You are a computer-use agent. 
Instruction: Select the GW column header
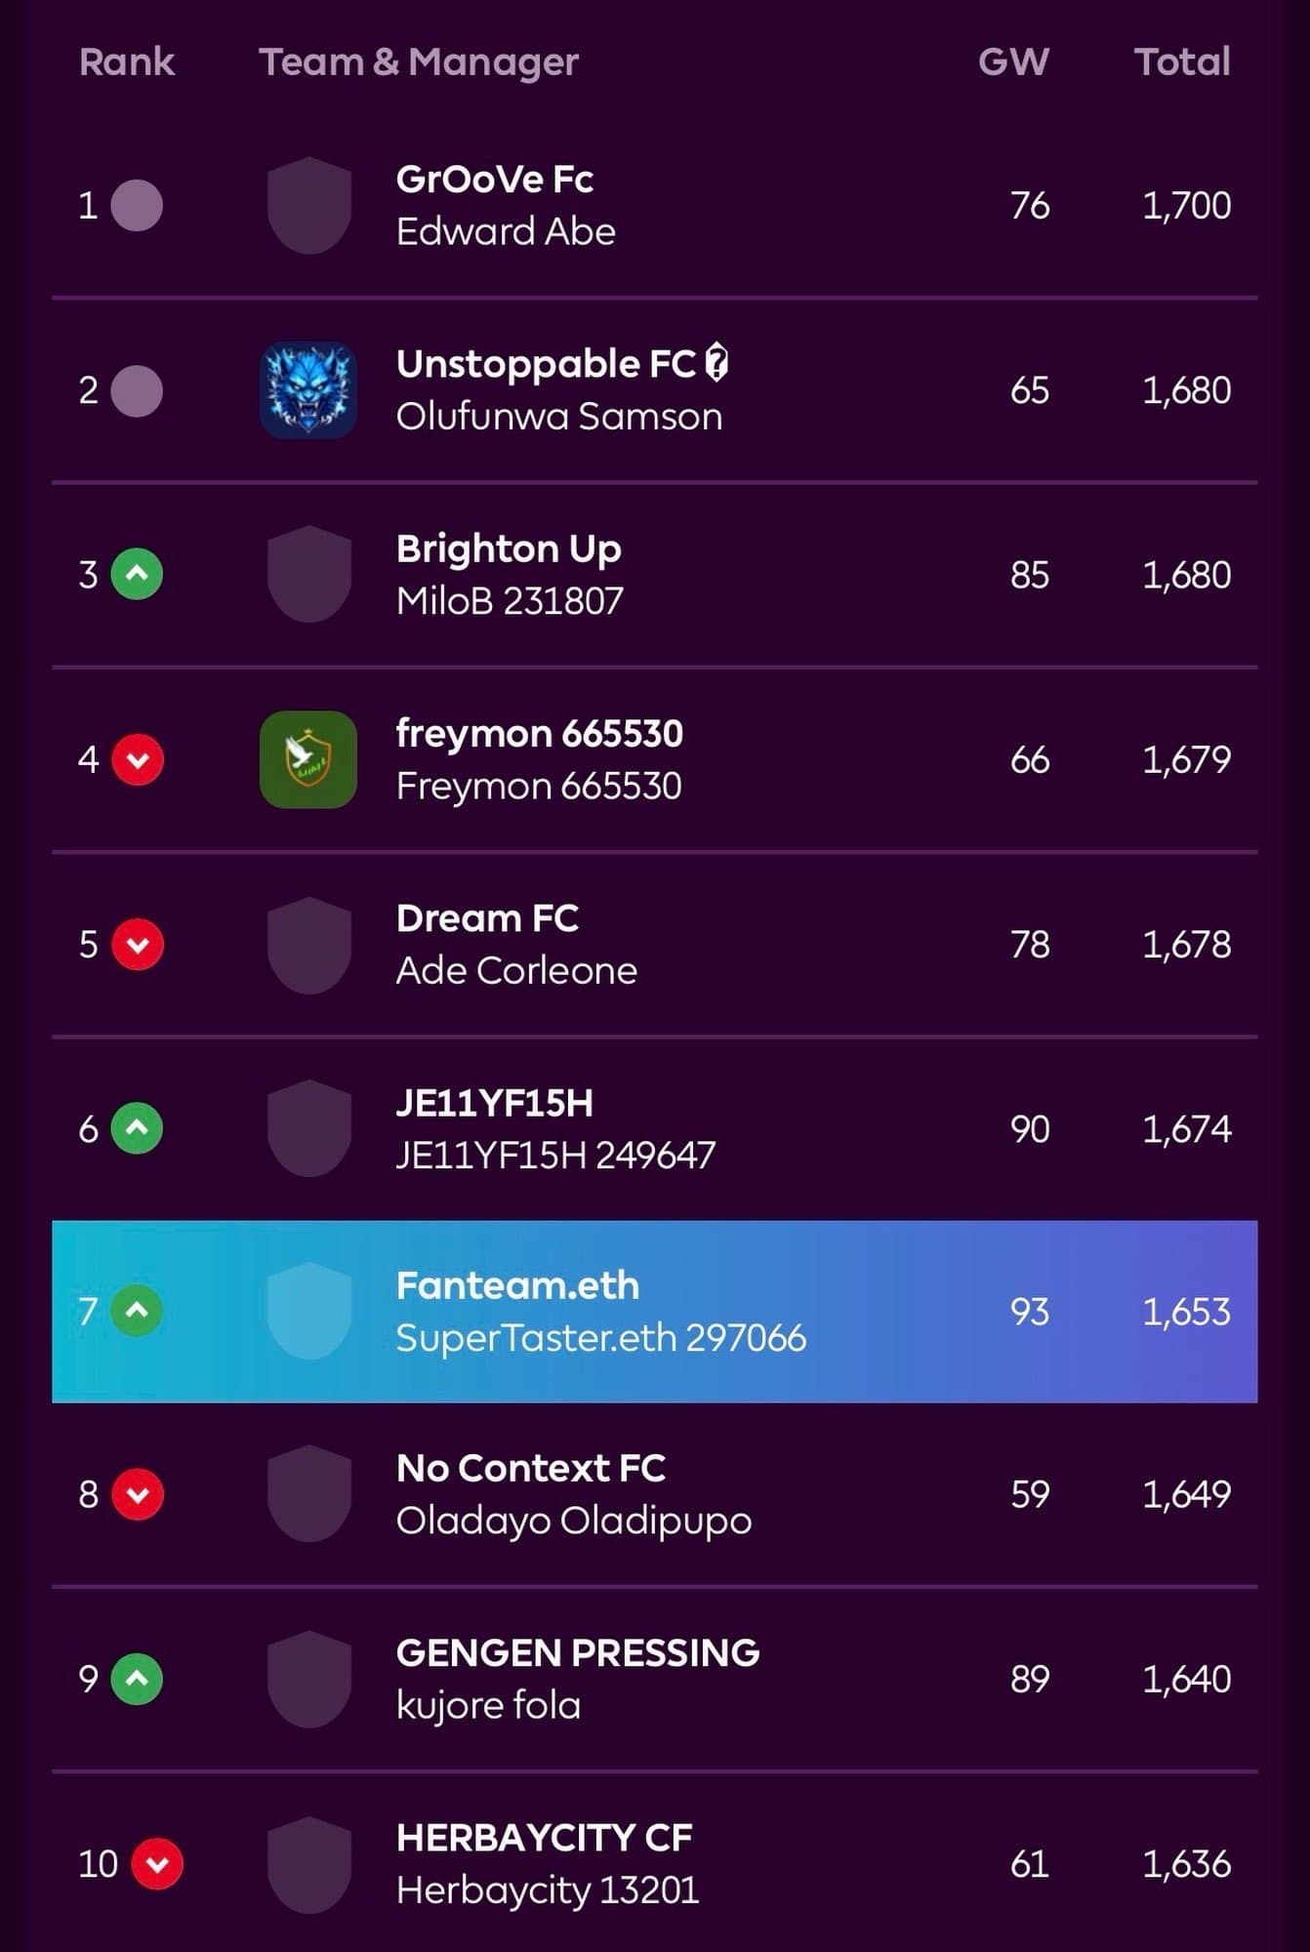pos(1013,61)
